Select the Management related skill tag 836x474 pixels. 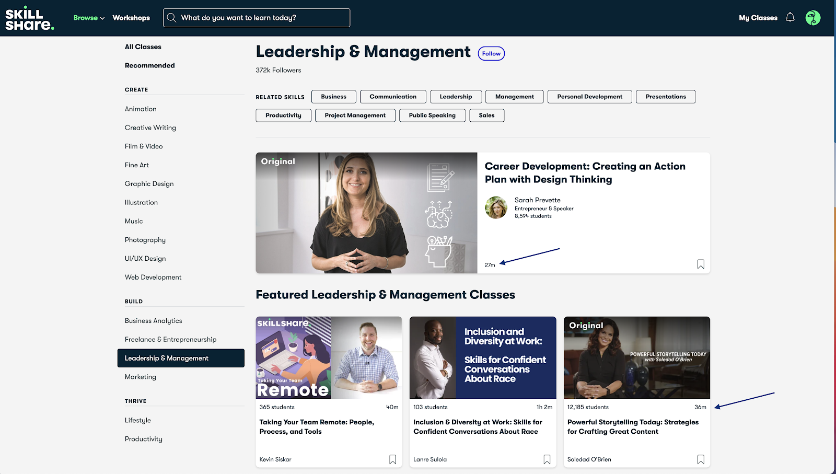coord(515,97)
